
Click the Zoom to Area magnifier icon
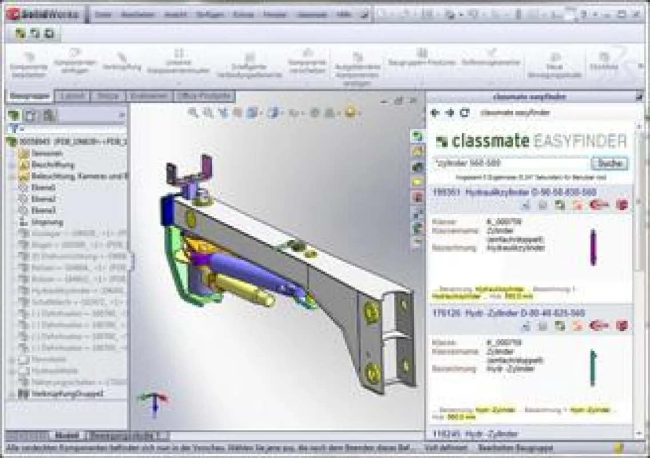click(x=208, y=112)
